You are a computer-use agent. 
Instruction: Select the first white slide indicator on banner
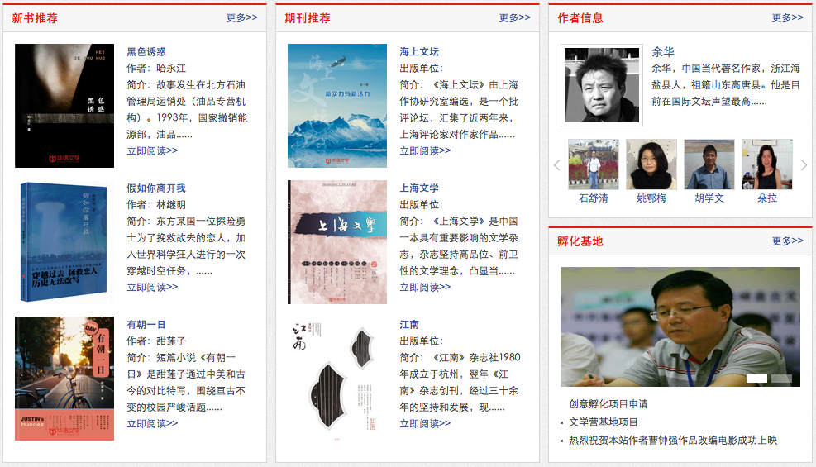(x=756, y=379)
